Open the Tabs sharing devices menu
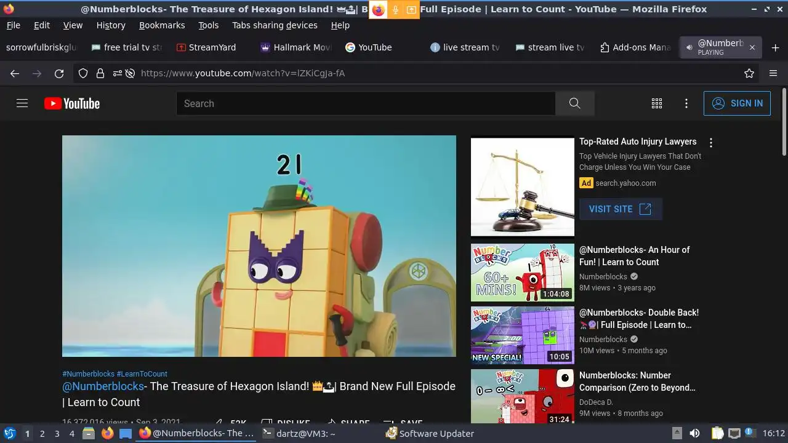This screenshot has height=443, width=788. pos(275,25)
